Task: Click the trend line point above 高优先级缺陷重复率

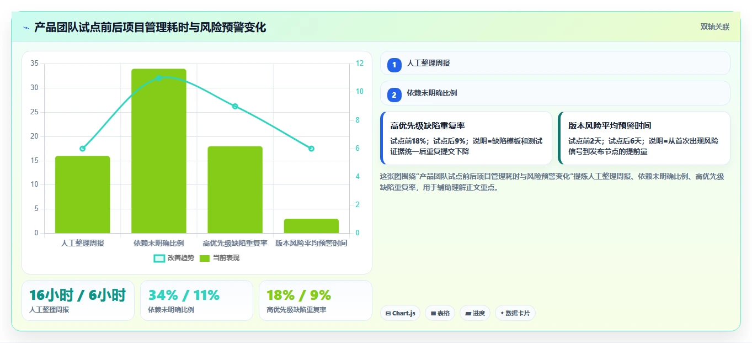Action: tap(235, 106)
